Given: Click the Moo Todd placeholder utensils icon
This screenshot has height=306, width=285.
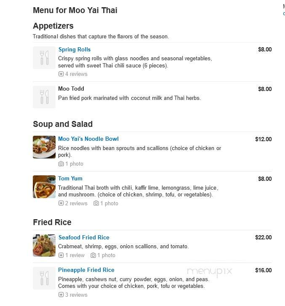Looking at the screenshot, I should click(x=44, y=97).
